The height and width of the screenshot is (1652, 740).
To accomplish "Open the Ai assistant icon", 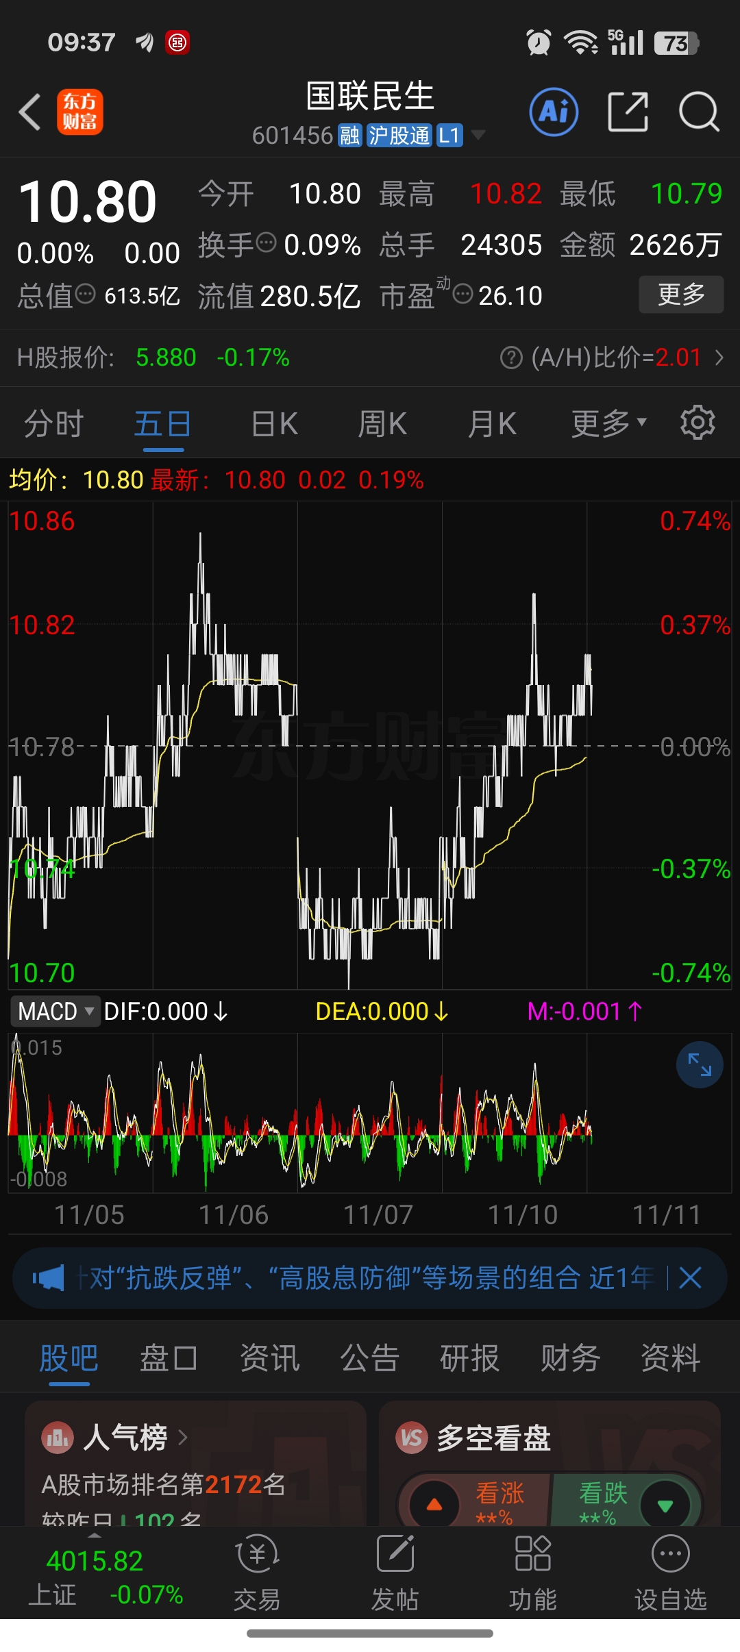I will click(x=554, y=112).
